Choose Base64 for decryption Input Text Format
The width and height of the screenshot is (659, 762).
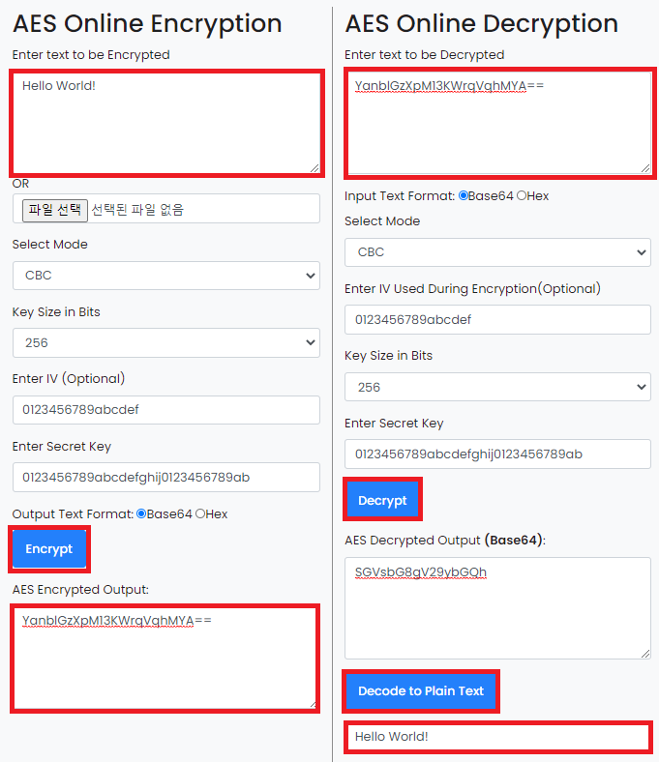coord(464,195)
